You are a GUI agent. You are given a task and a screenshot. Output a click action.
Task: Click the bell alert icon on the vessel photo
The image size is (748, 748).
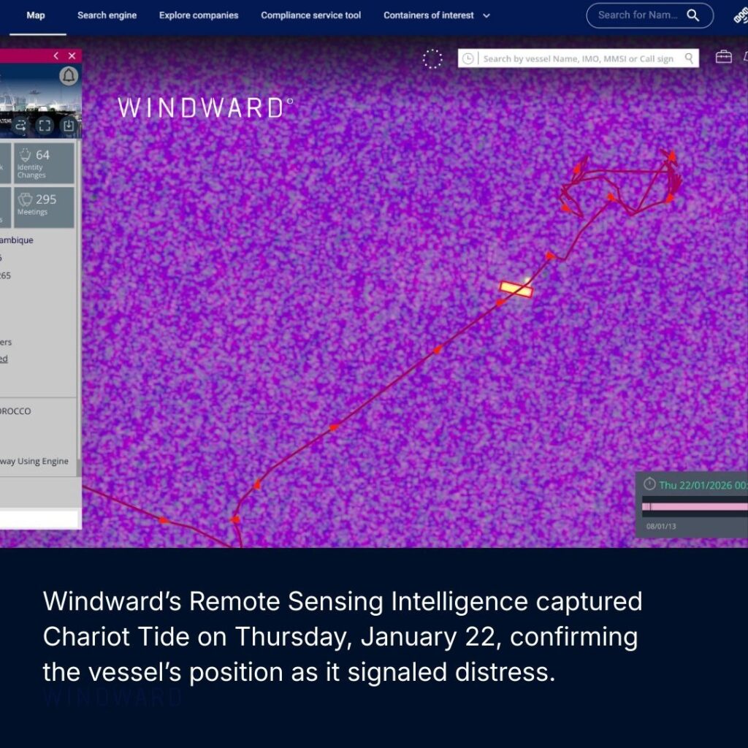click(x=69, y=76)
